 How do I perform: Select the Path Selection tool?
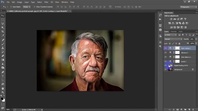[3, 80]
